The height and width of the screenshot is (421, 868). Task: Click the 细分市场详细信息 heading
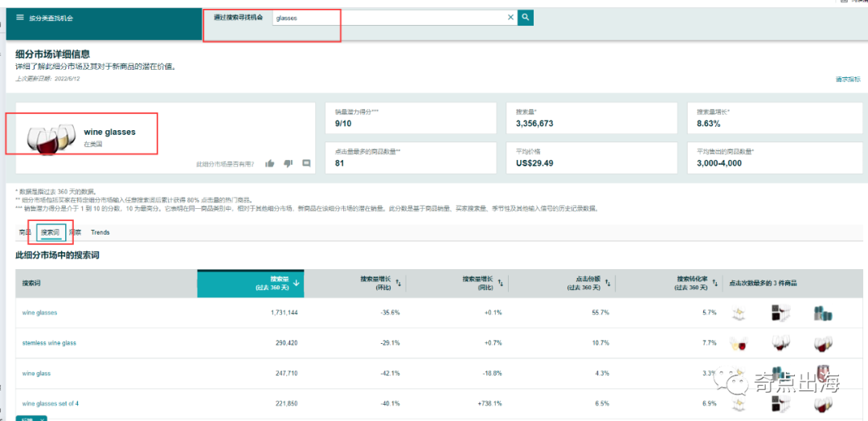(x=52, y=54)
